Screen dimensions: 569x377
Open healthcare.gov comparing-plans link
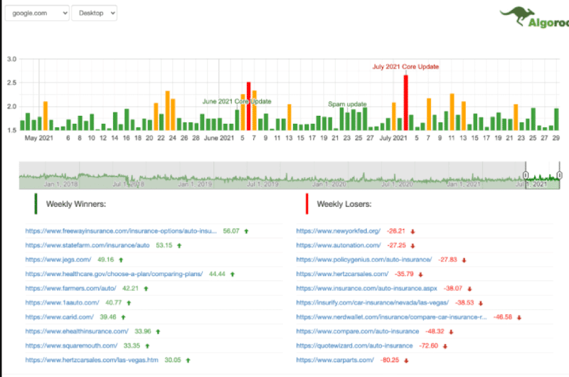[x=114, y=274]
